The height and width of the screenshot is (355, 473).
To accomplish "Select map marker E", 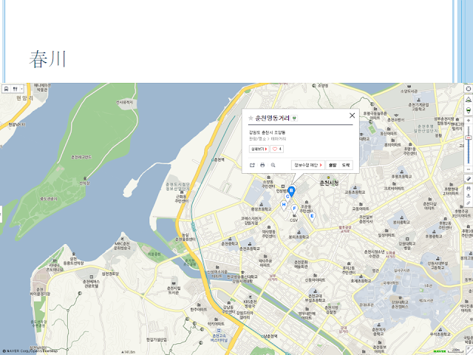I will point(312,217).
